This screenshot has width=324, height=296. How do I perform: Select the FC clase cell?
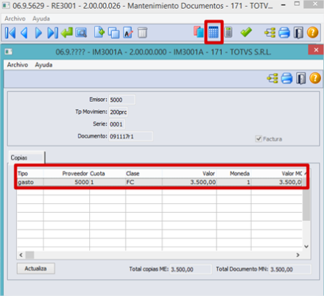[144, 182]
